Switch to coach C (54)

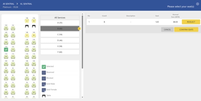60,34
